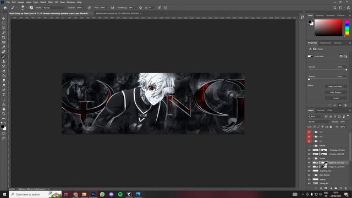Click the Invert mask button
The width and height of the screenshot is (352, 198).
[x=336, y=98]
